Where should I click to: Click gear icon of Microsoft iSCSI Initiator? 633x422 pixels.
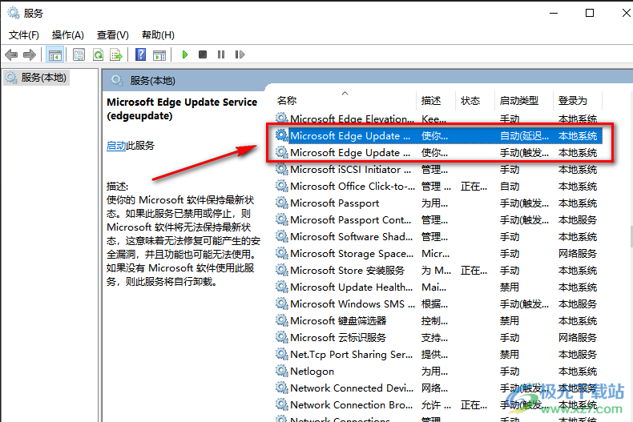pos(282,169)
